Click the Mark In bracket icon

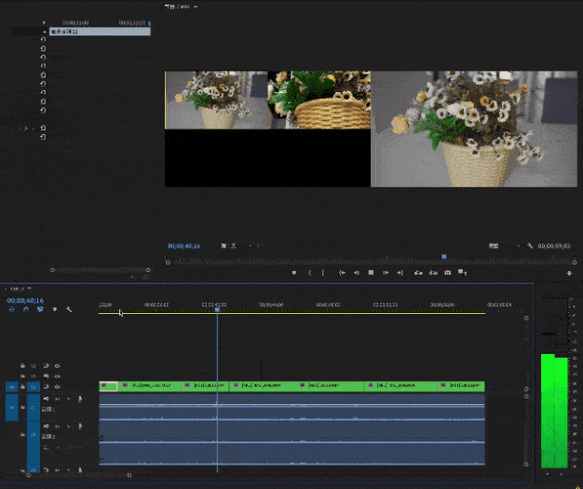point(310,273)
